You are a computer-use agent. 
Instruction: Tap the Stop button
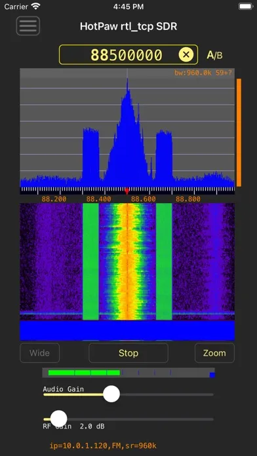coord(128,352)
